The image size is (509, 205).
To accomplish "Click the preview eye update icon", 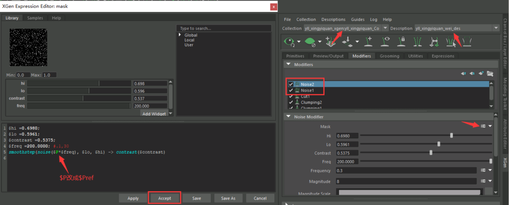I will [x=289, y=41].
